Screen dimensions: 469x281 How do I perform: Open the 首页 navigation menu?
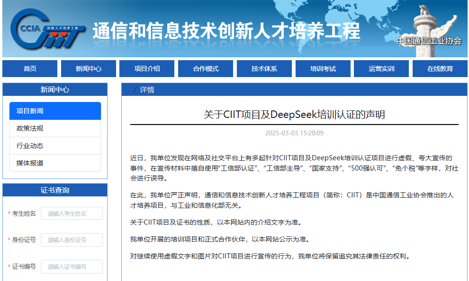(30, 69)
